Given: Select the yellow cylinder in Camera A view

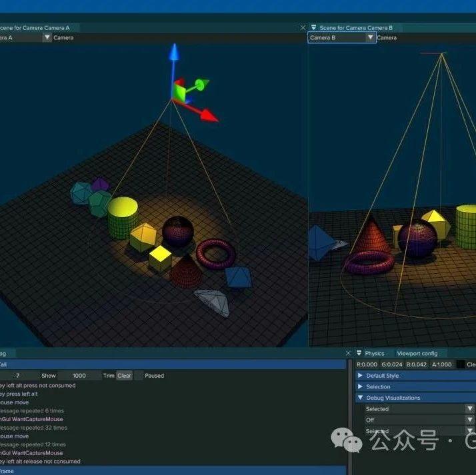Looking at the screenshot, I should pyautogui.click(x=122, y=217).
